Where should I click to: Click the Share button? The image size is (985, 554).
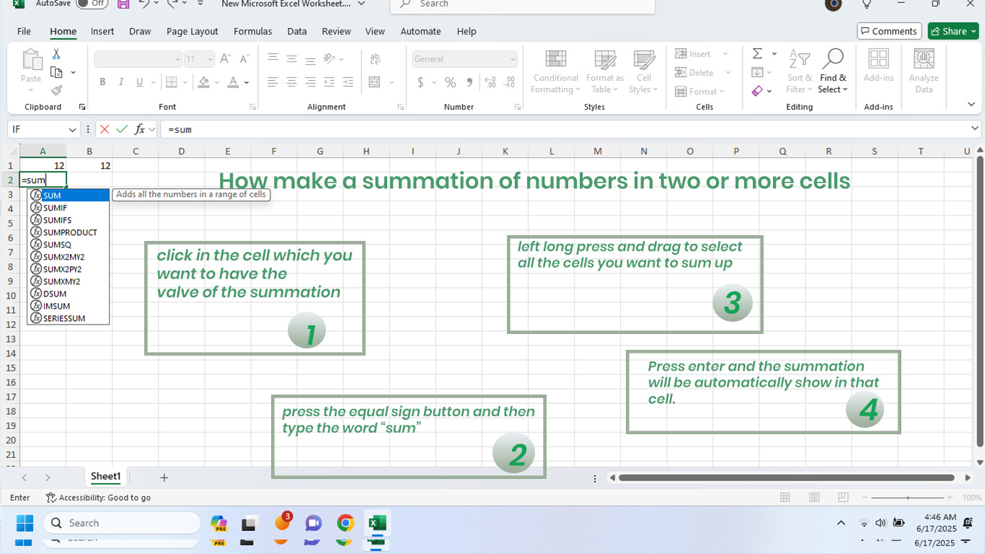pos(953,31)
